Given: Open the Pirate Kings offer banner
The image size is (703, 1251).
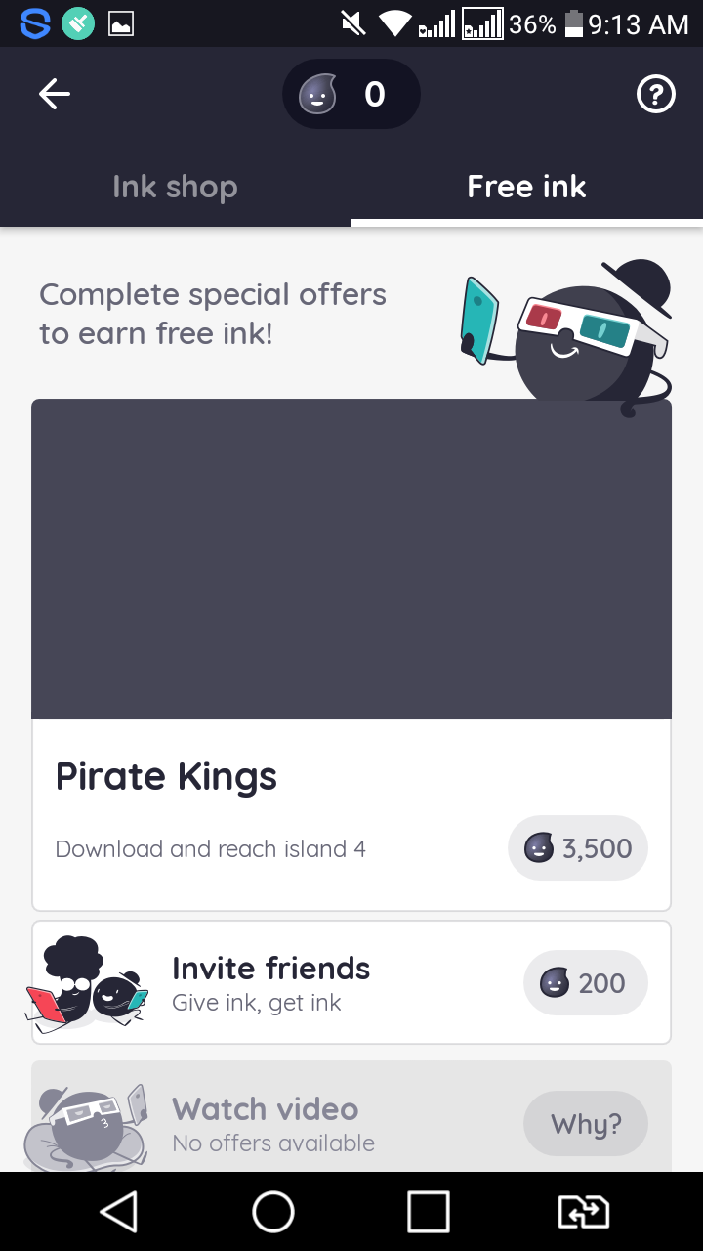Looking at the screenshot, I should coord(351,559).
